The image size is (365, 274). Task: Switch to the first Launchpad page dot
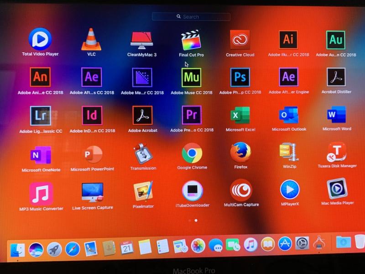coord(190,221)
